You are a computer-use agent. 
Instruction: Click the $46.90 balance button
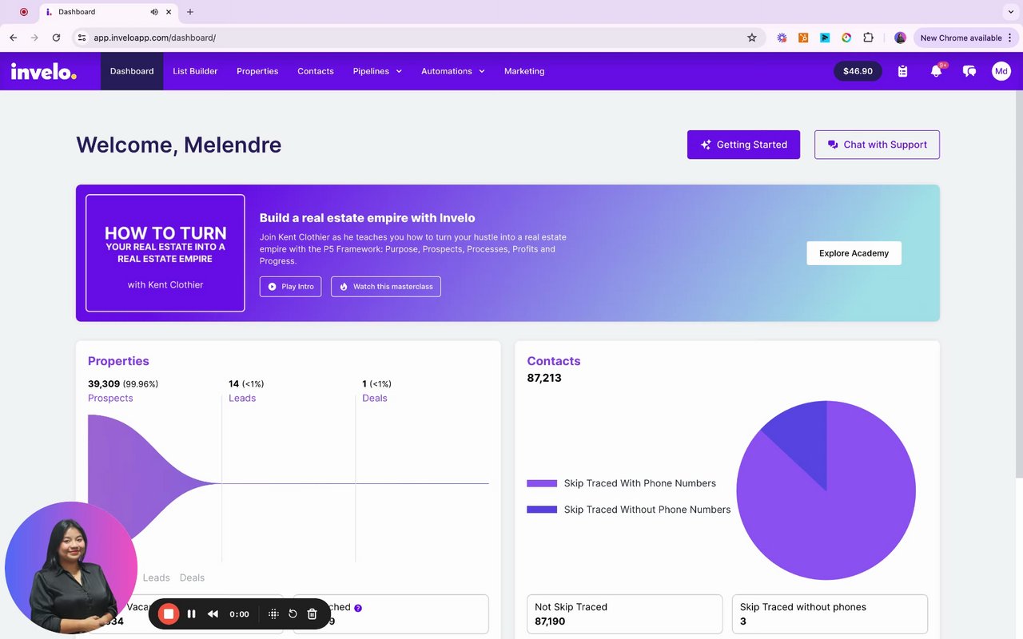coord(858,71)
